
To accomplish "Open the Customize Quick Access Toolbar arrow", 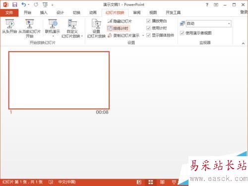I will pyautogui.click(x=52, y=5).
